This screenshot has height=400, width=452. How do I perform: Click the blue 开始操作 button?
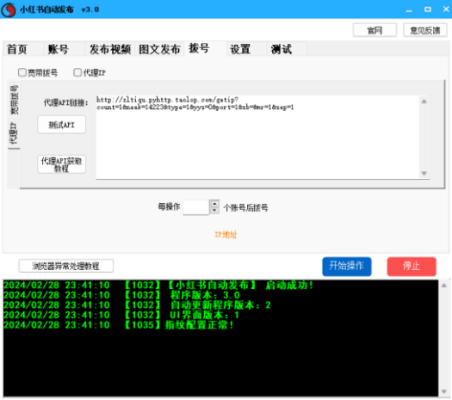tap(347, 267)
